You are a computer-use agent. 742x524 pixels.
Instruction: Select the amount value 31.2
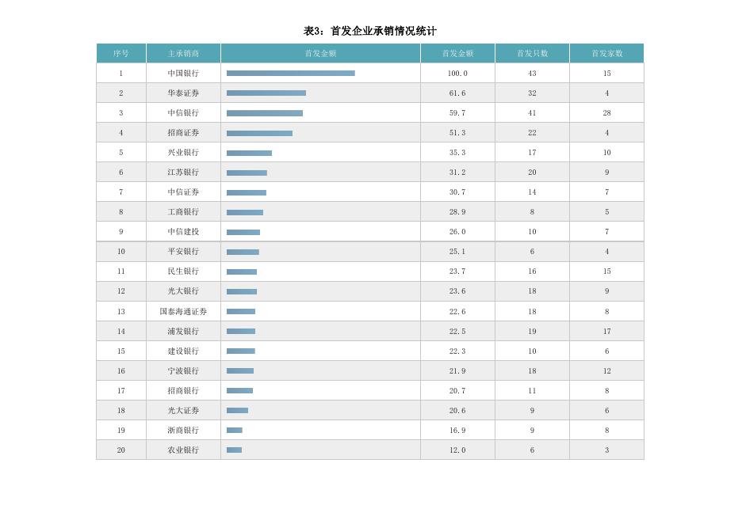tap(457, 173)
